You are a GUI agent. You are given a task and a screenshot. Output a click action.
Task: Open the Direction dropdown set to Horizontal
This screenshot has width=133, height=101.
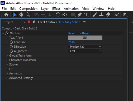(85, 47)
